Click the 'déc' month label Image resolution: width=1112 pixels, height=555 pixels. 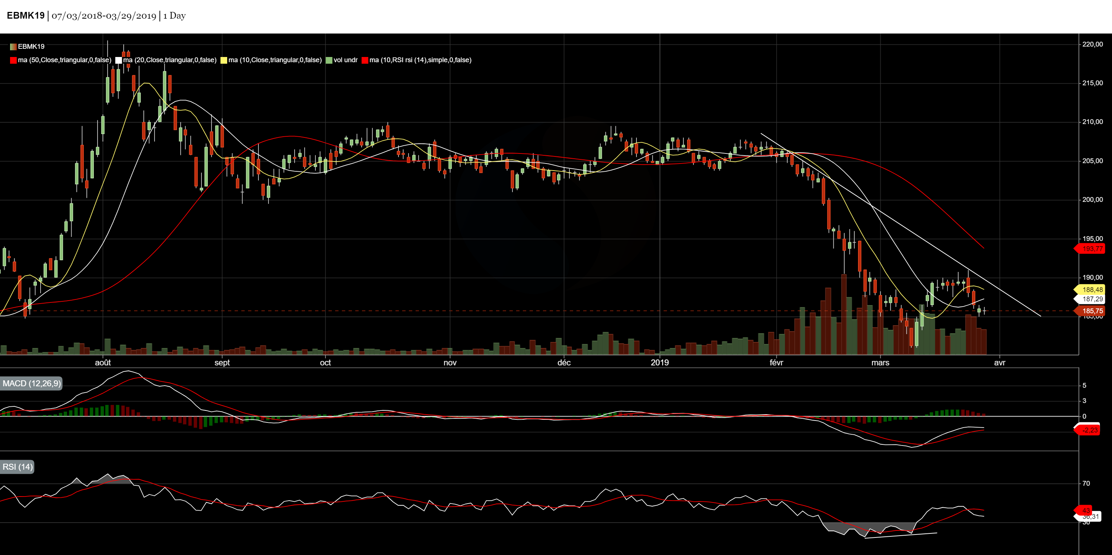564,363
